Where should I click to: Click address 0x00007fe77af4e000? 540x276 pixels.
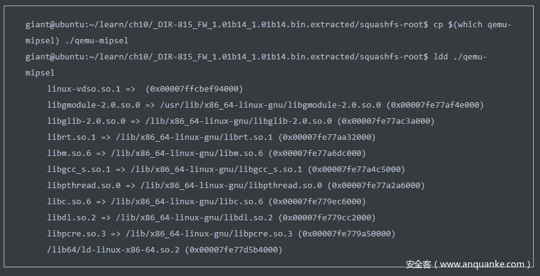point(435,105)
